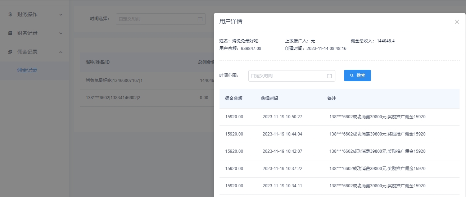Click the magnifier icon on 搜索 button
Image resolution: width=466 pixels, height=197 pixels.
[352, 75]
